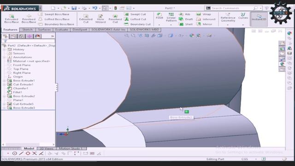Choose Boundary Boss/Base
The width and height of the screenshot is (295, 166).
point(56,24)
